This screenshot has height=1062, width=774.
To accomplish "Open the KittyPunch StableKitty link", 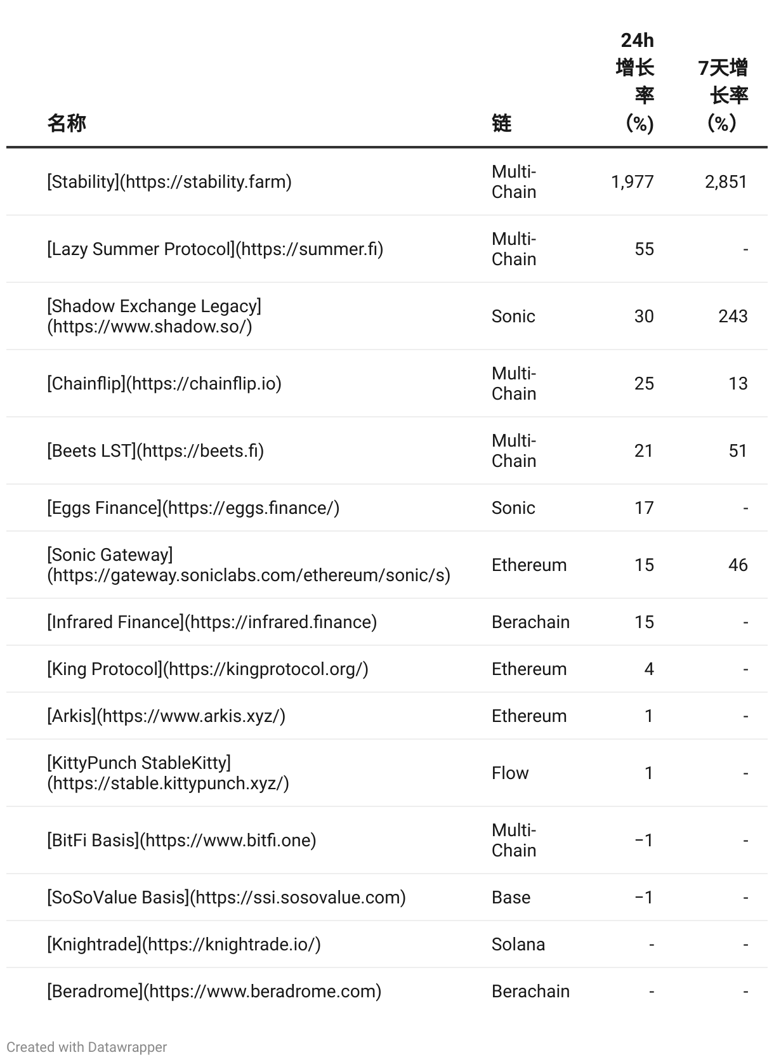I will 168,773.
